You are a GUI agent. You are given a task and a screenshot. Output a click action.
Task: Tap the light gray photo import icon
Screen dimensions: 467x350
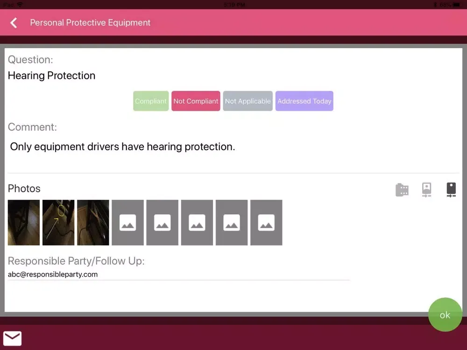point(426,189)
